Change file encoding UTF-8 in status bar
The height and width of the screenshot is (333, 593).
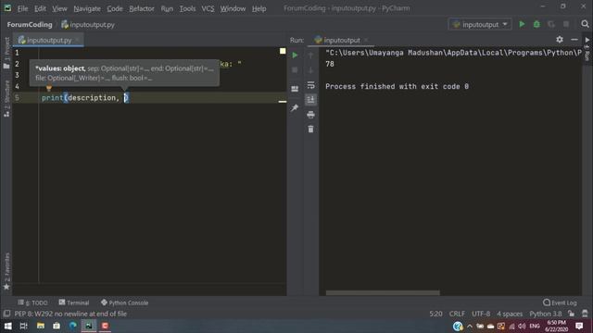click(481, 314)
